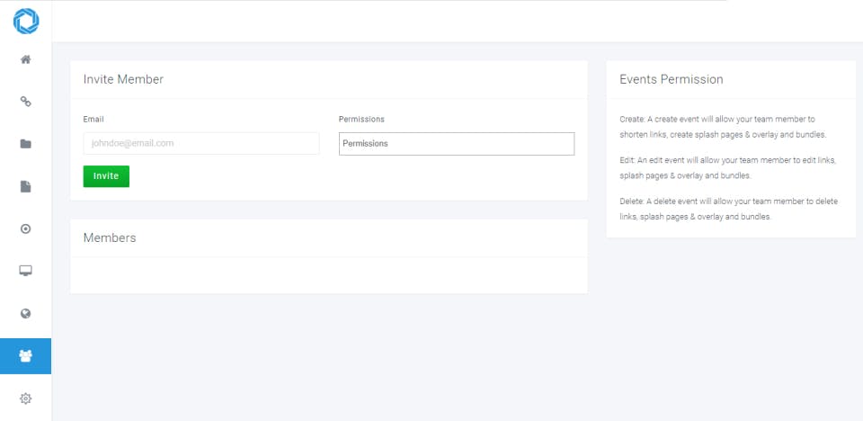Click the Events Permission panel heading

pos(671,79)
